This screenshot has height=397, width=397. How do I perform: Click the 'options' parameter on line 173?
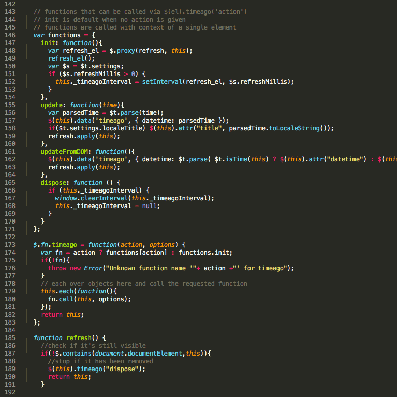[x=162, y=245]
